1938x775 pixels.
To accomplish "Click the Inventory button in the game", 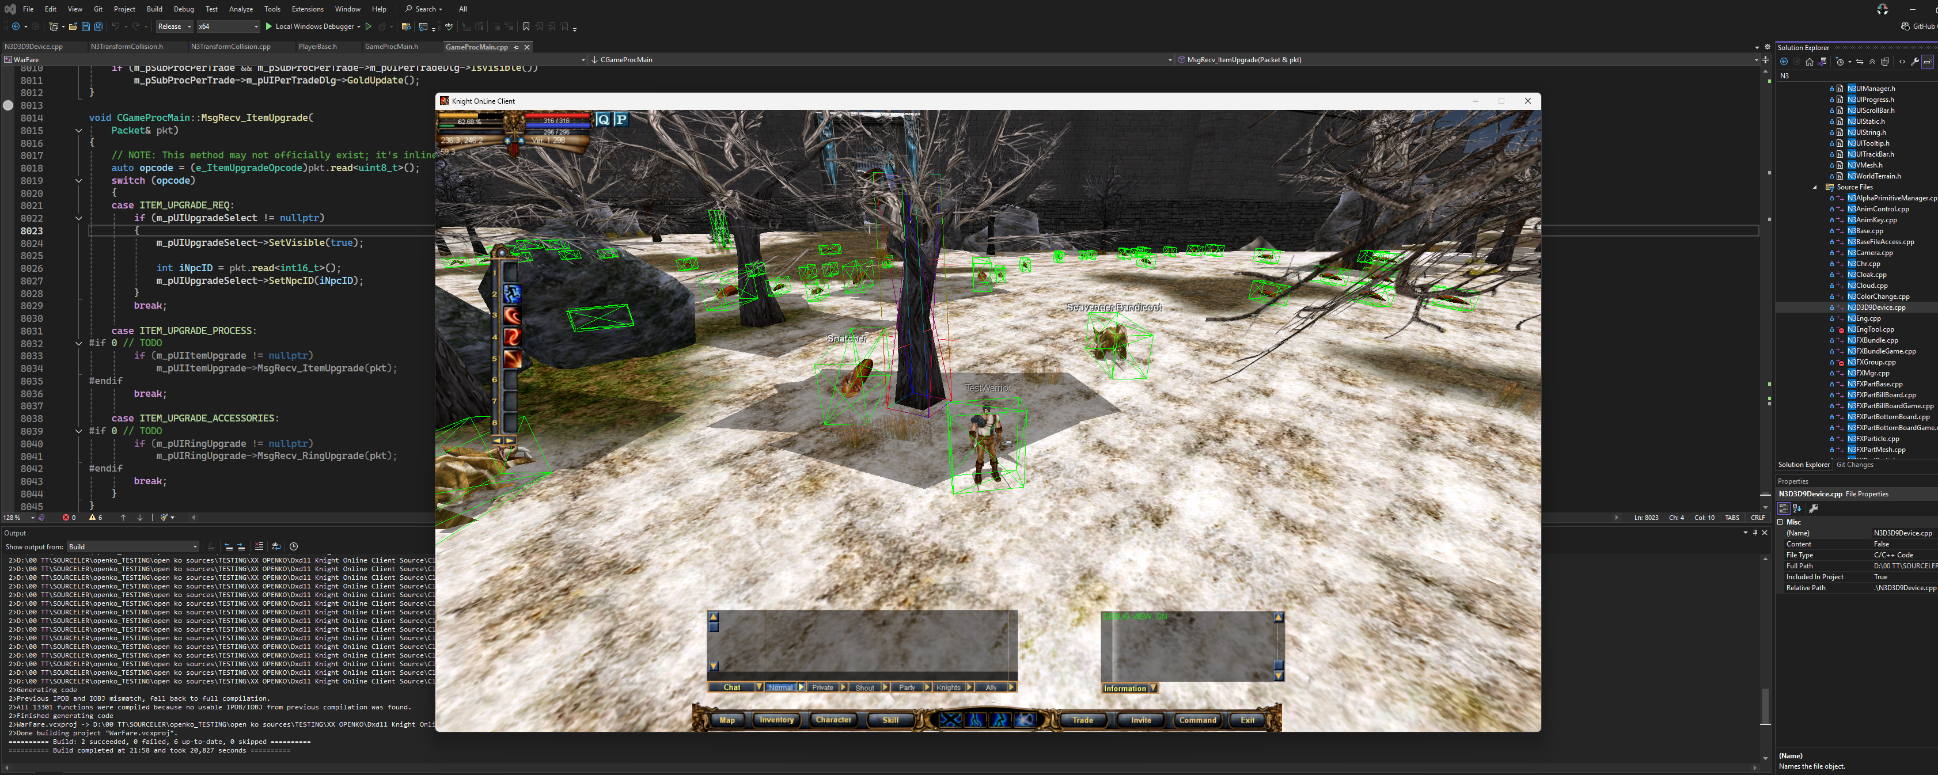I will [x=776, y=720].
